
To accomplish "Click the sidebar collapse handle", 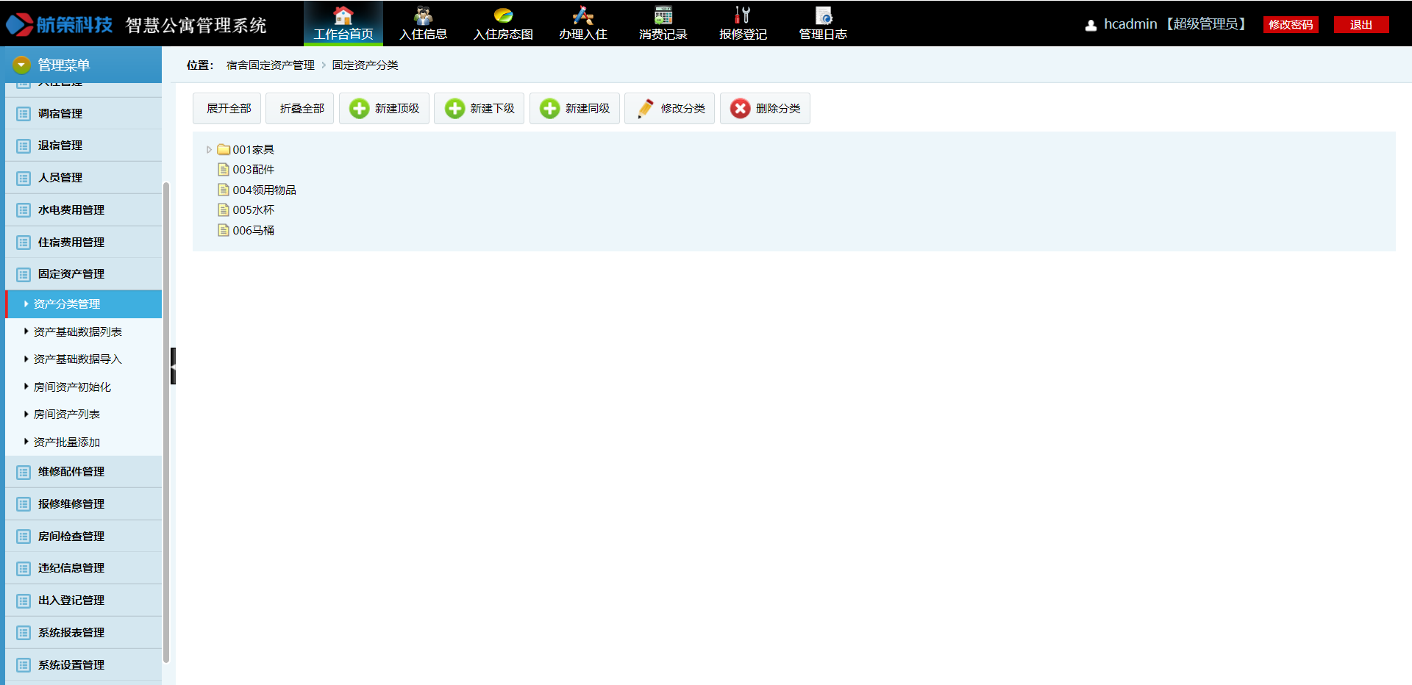I will pyautogui.click(x=173, y=366).
